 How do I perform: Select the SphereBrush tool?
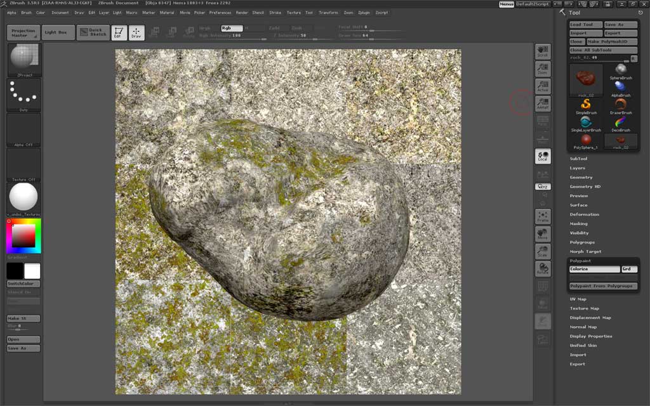point(621,71)
